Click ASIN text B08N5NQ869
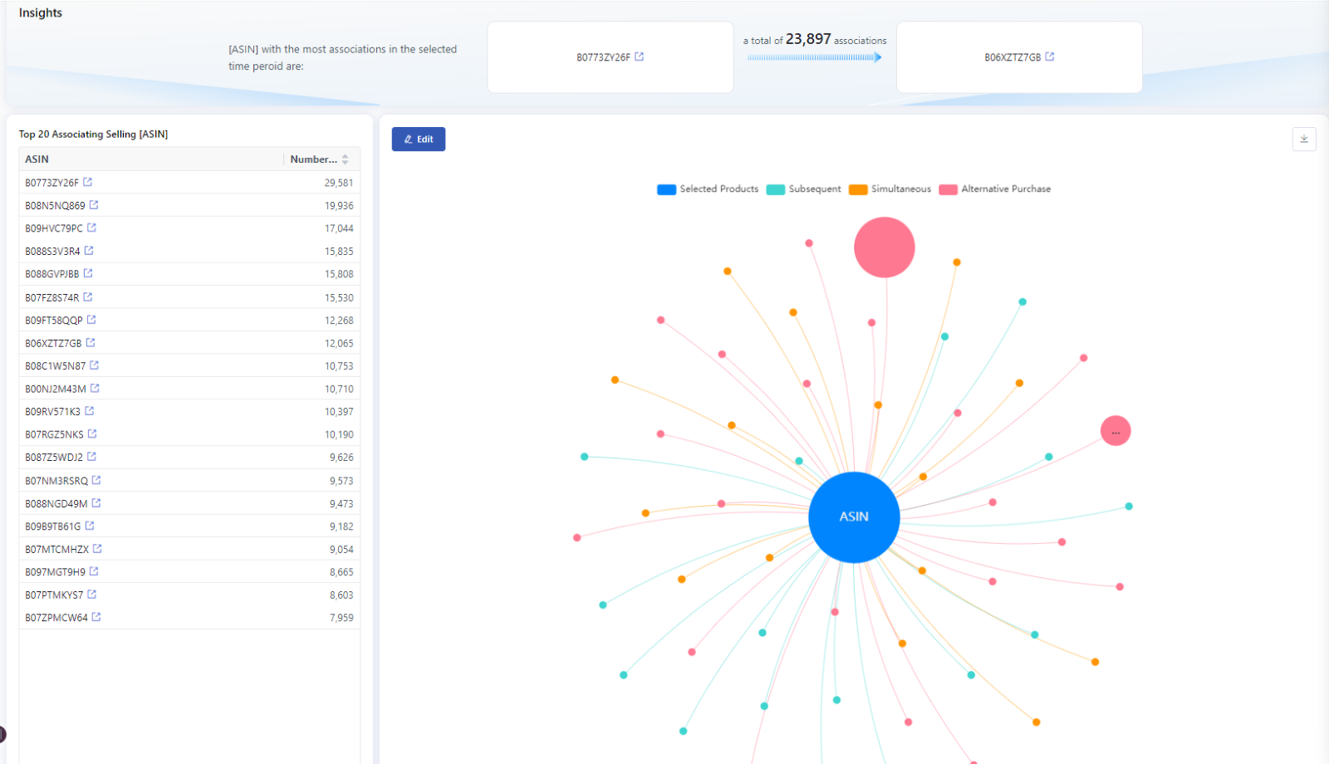The width and height of the screenshot is (1329, 764). (55, 205)
